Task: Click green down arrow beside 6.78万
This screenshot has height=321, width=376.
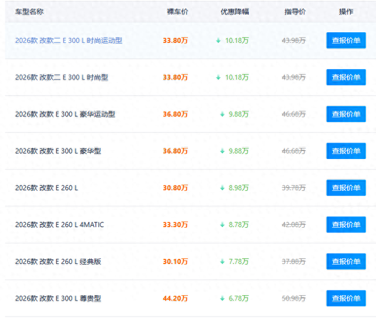Action: (x=222, y=299)
